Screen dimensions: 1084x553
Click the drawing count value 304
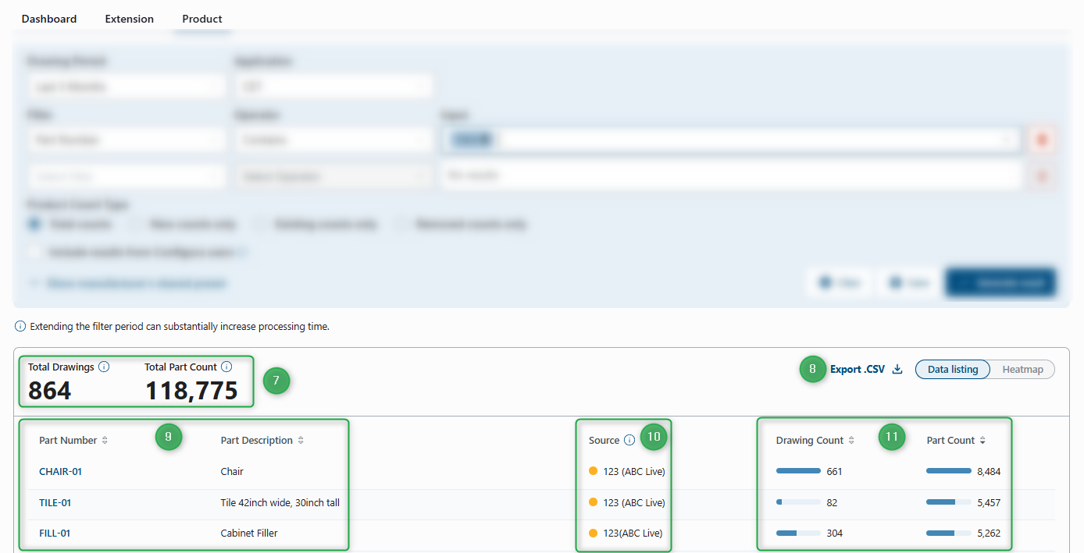coord(834,534)
